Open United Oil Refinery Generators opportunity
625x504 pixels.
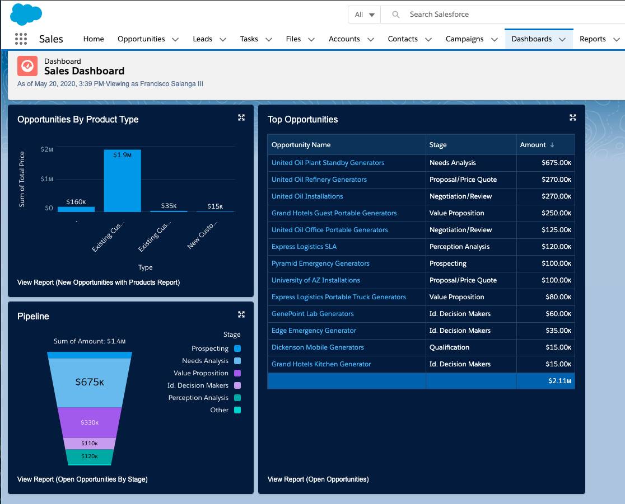(x=319, y=180)
